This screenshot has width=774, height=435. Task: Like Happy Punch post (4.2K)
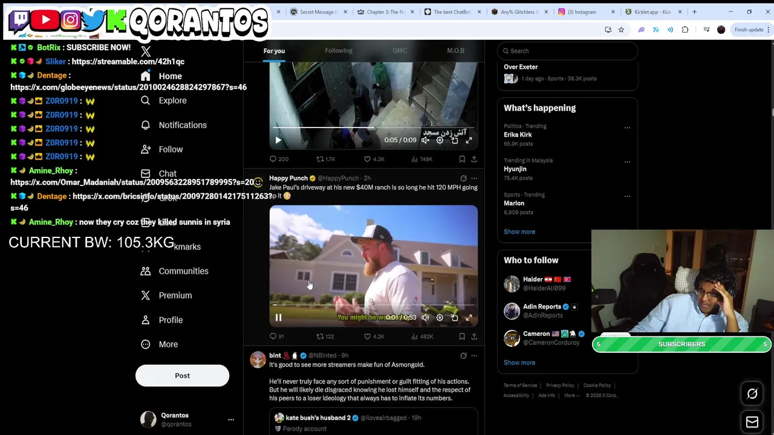(x=374, y=337)
